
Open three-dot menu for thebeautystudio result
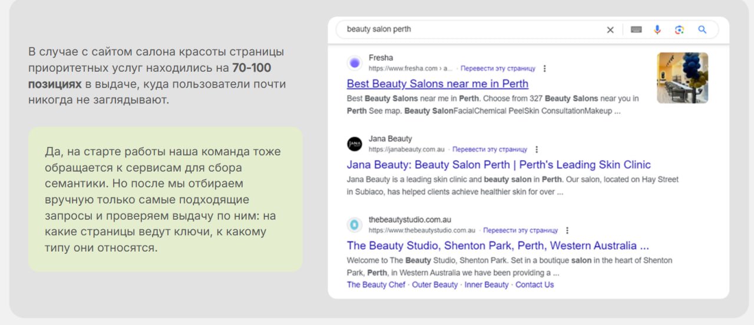pyautogui.click(x=567, y=230)
